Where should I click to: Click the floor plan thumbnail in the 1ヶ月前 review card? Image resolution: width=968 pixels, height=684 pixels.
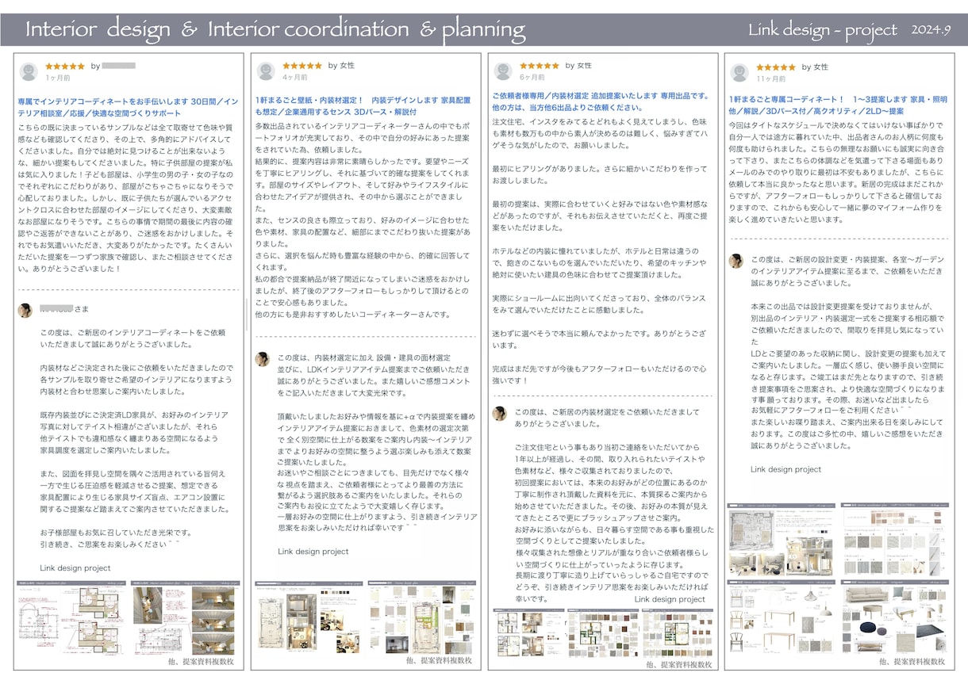pyautogui.click(x=73, y=618)
